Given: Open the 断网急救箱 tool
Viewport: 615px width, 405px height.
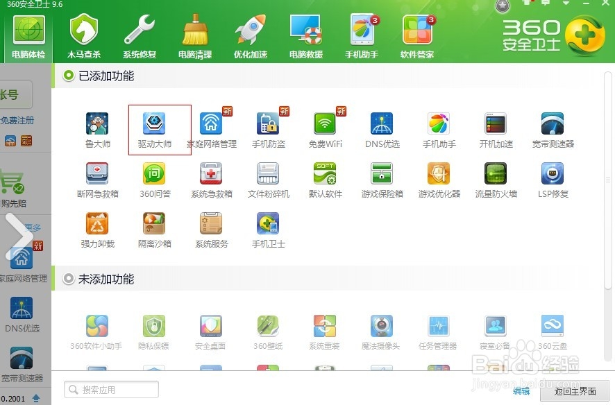Looking at the screenshot, I should tap(98, 180).
